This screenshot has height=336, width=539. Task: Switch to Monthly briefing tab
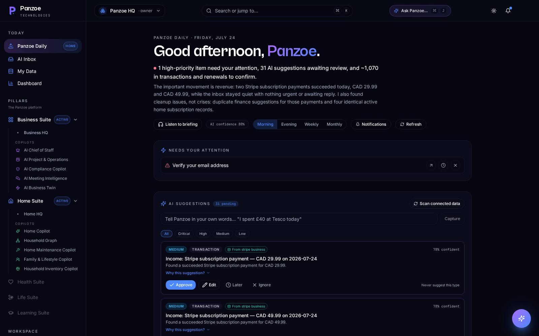tap(334, 124)
